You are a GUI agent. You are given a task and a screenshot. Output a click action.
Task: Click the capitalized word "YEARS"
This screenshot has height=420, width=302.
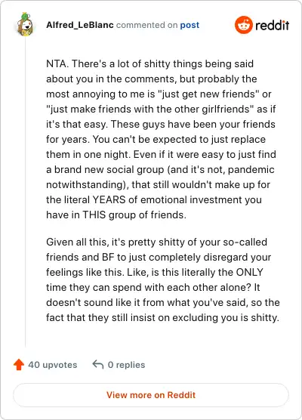[x=109, y=200]
